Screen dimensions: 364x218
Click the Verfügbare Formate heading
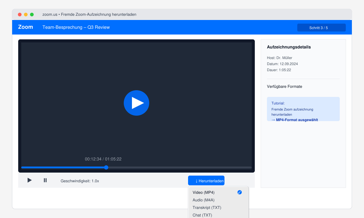[x=285, y=87]
